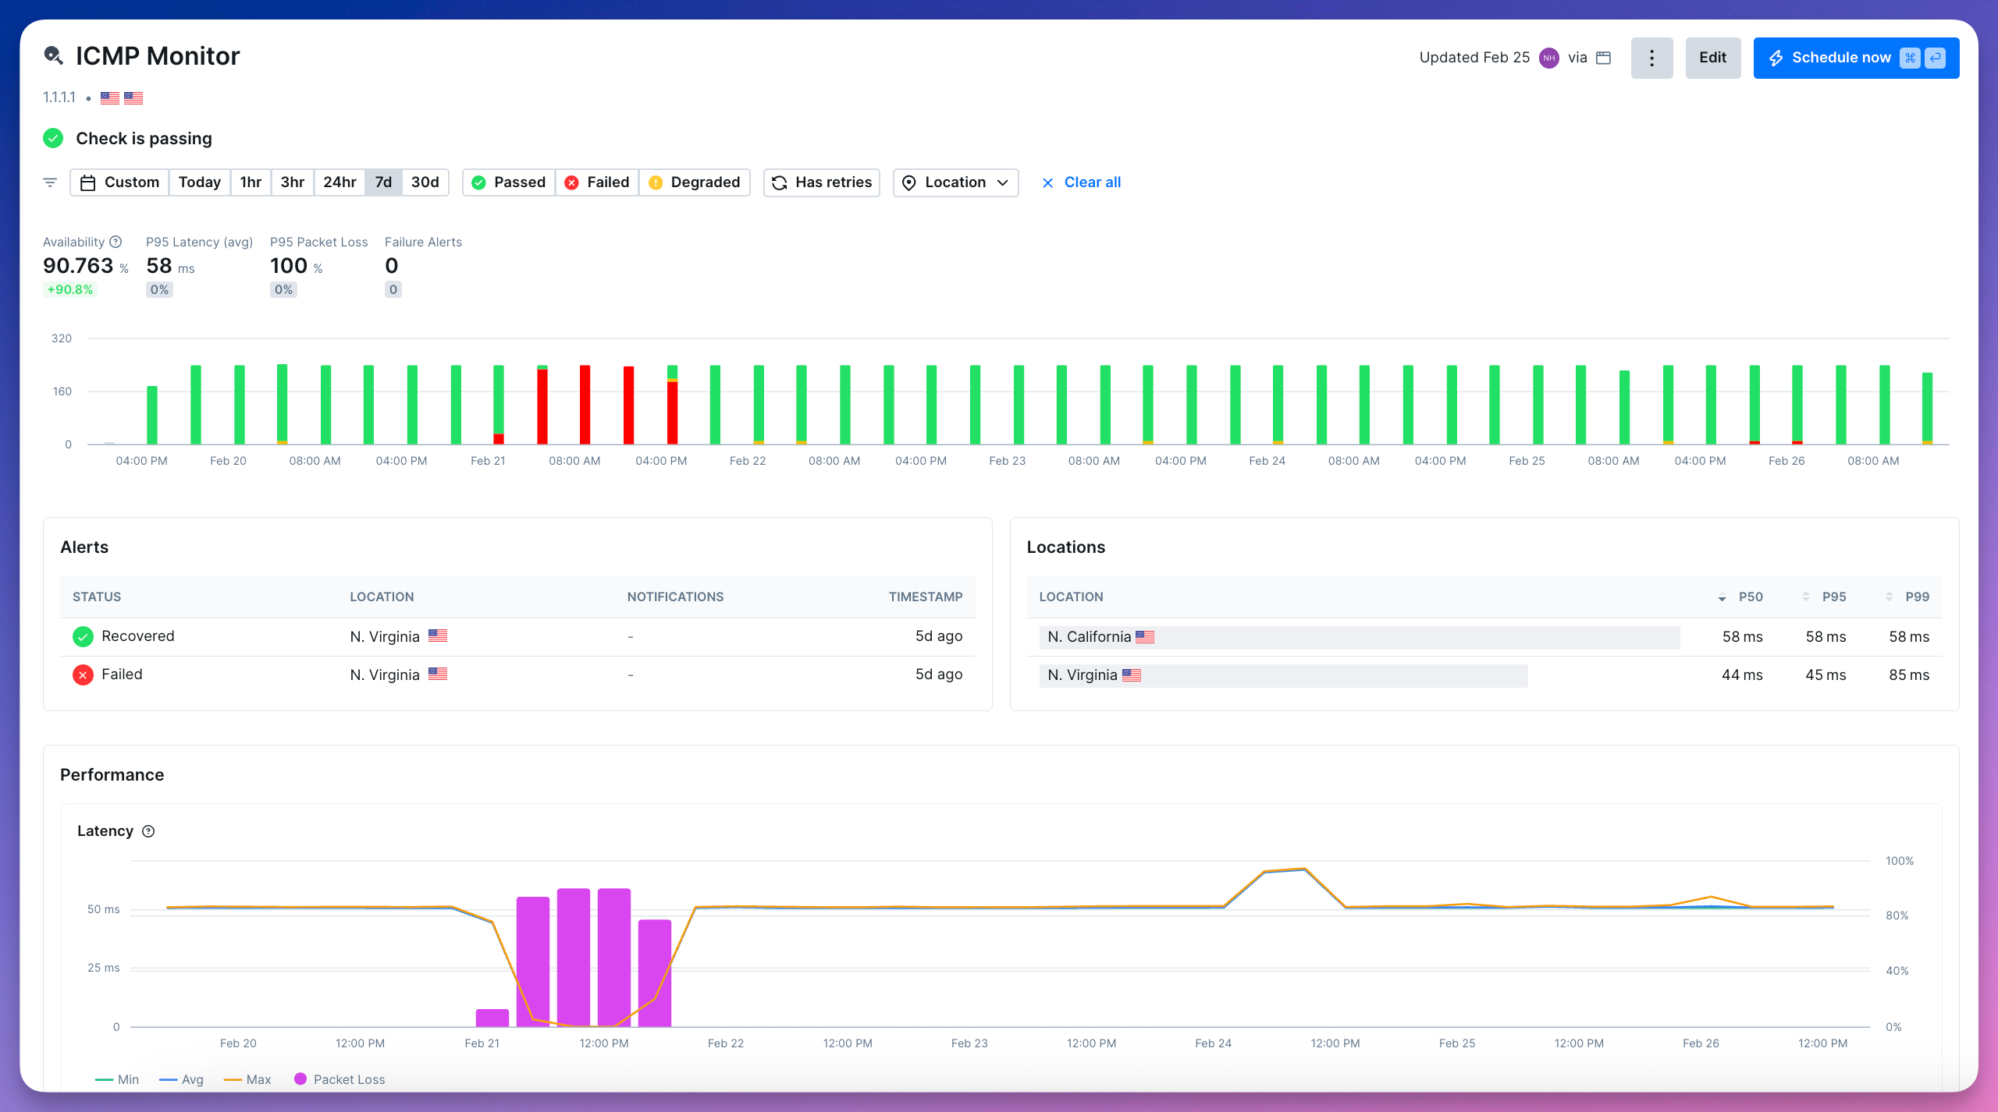1998x1112 pixels.
Task: Click the three-dot more options button
Action: [1651, 58]
